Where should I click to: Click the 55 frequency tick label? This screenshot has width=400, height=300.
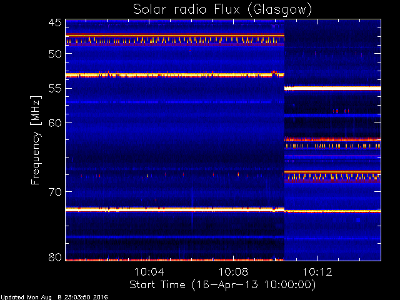coord(55,89)
